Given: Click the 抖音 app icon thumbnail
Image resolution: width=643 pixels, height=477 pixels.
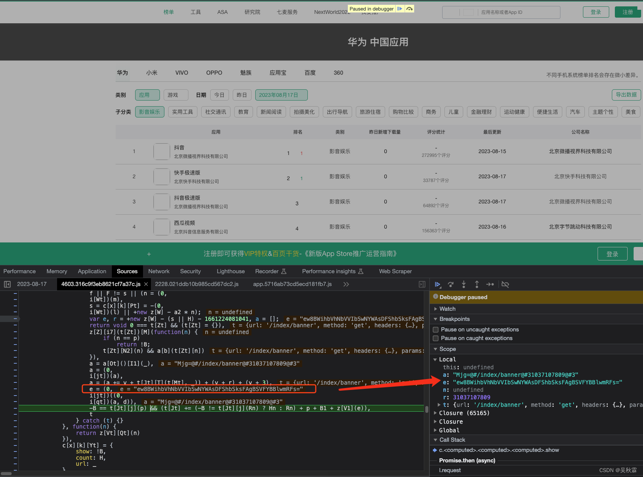Looking at the screenshot, I should tap(162, 152).
